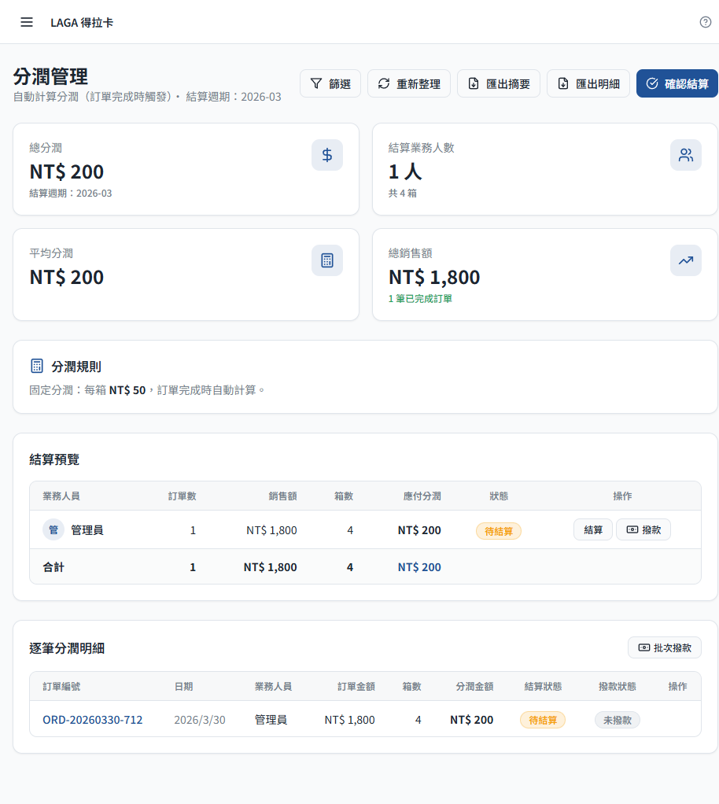Image resolution: width=719 pixels, height=804 pixels.
Task: Click the 逐筆分潤明細 section title
Action: pyautogui.click(x=67, y=648)
